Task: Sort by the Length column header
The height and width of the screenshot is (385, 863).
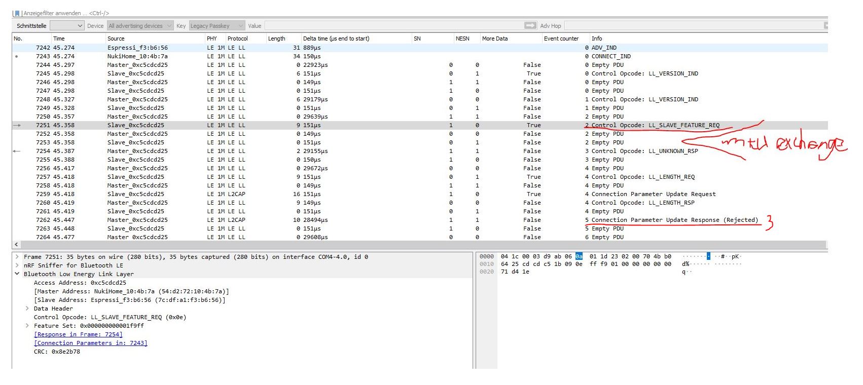Action: coord(283,38)
